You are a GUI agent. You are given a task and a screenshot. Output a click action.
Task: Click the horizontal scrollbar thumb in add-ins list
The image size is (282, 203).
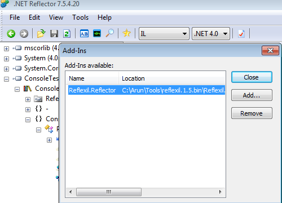tap(109, 192)
